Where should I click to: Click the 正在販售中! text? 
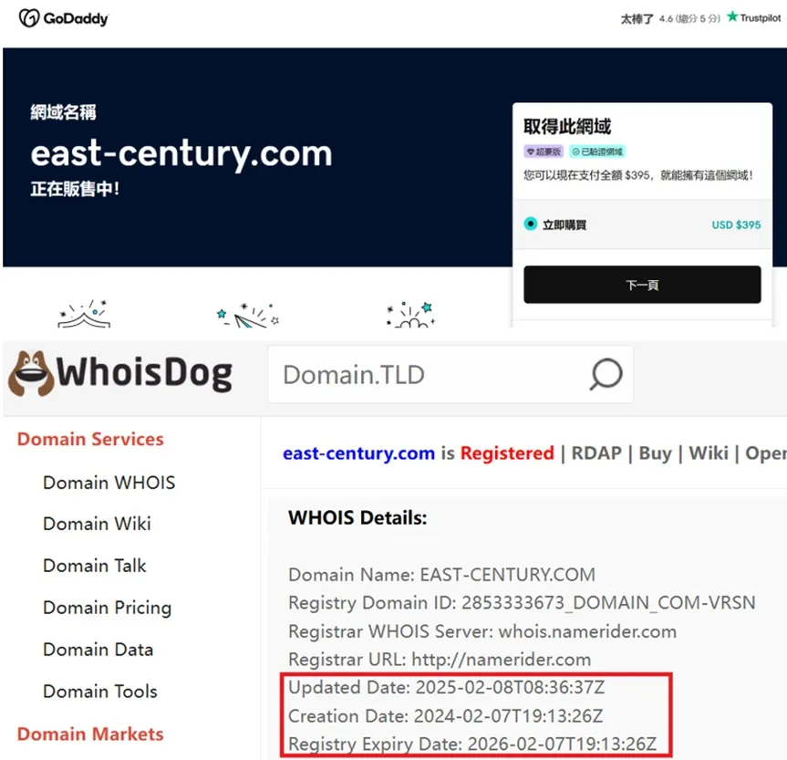tap(75, 189)
